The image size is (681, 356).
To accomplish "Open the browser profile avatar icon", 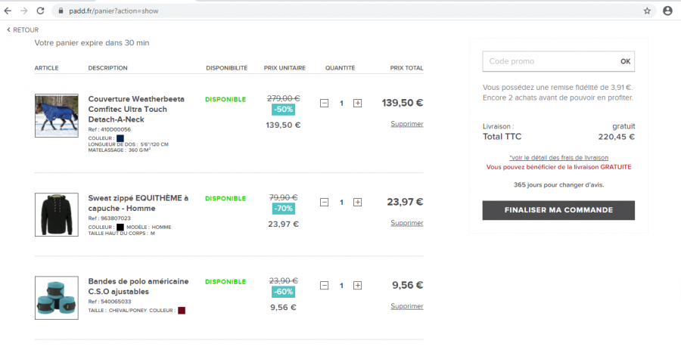I will tap(667, 11).
